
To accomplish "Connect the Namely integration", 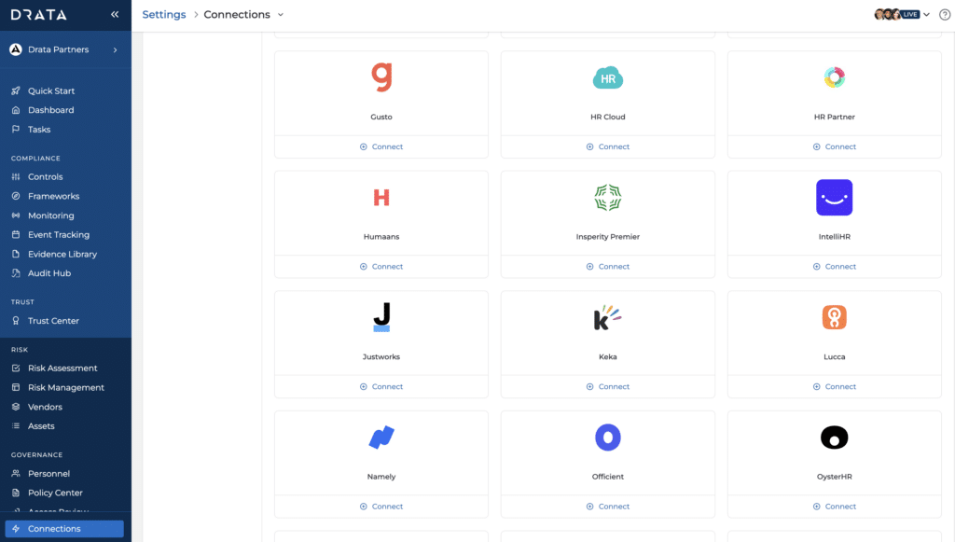I will click(381, 507).
